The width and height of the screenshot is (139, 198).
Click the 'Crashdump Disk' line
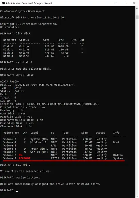[x=17, y=123]
